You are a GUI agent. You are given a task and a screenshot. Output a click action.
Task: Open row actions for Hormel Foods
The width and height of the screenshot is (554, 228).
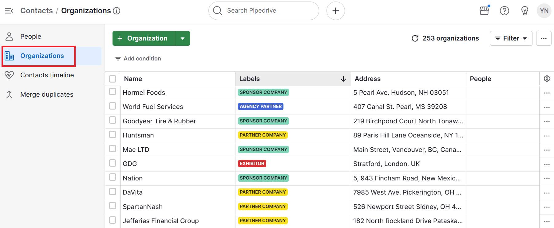click(547, 93)
